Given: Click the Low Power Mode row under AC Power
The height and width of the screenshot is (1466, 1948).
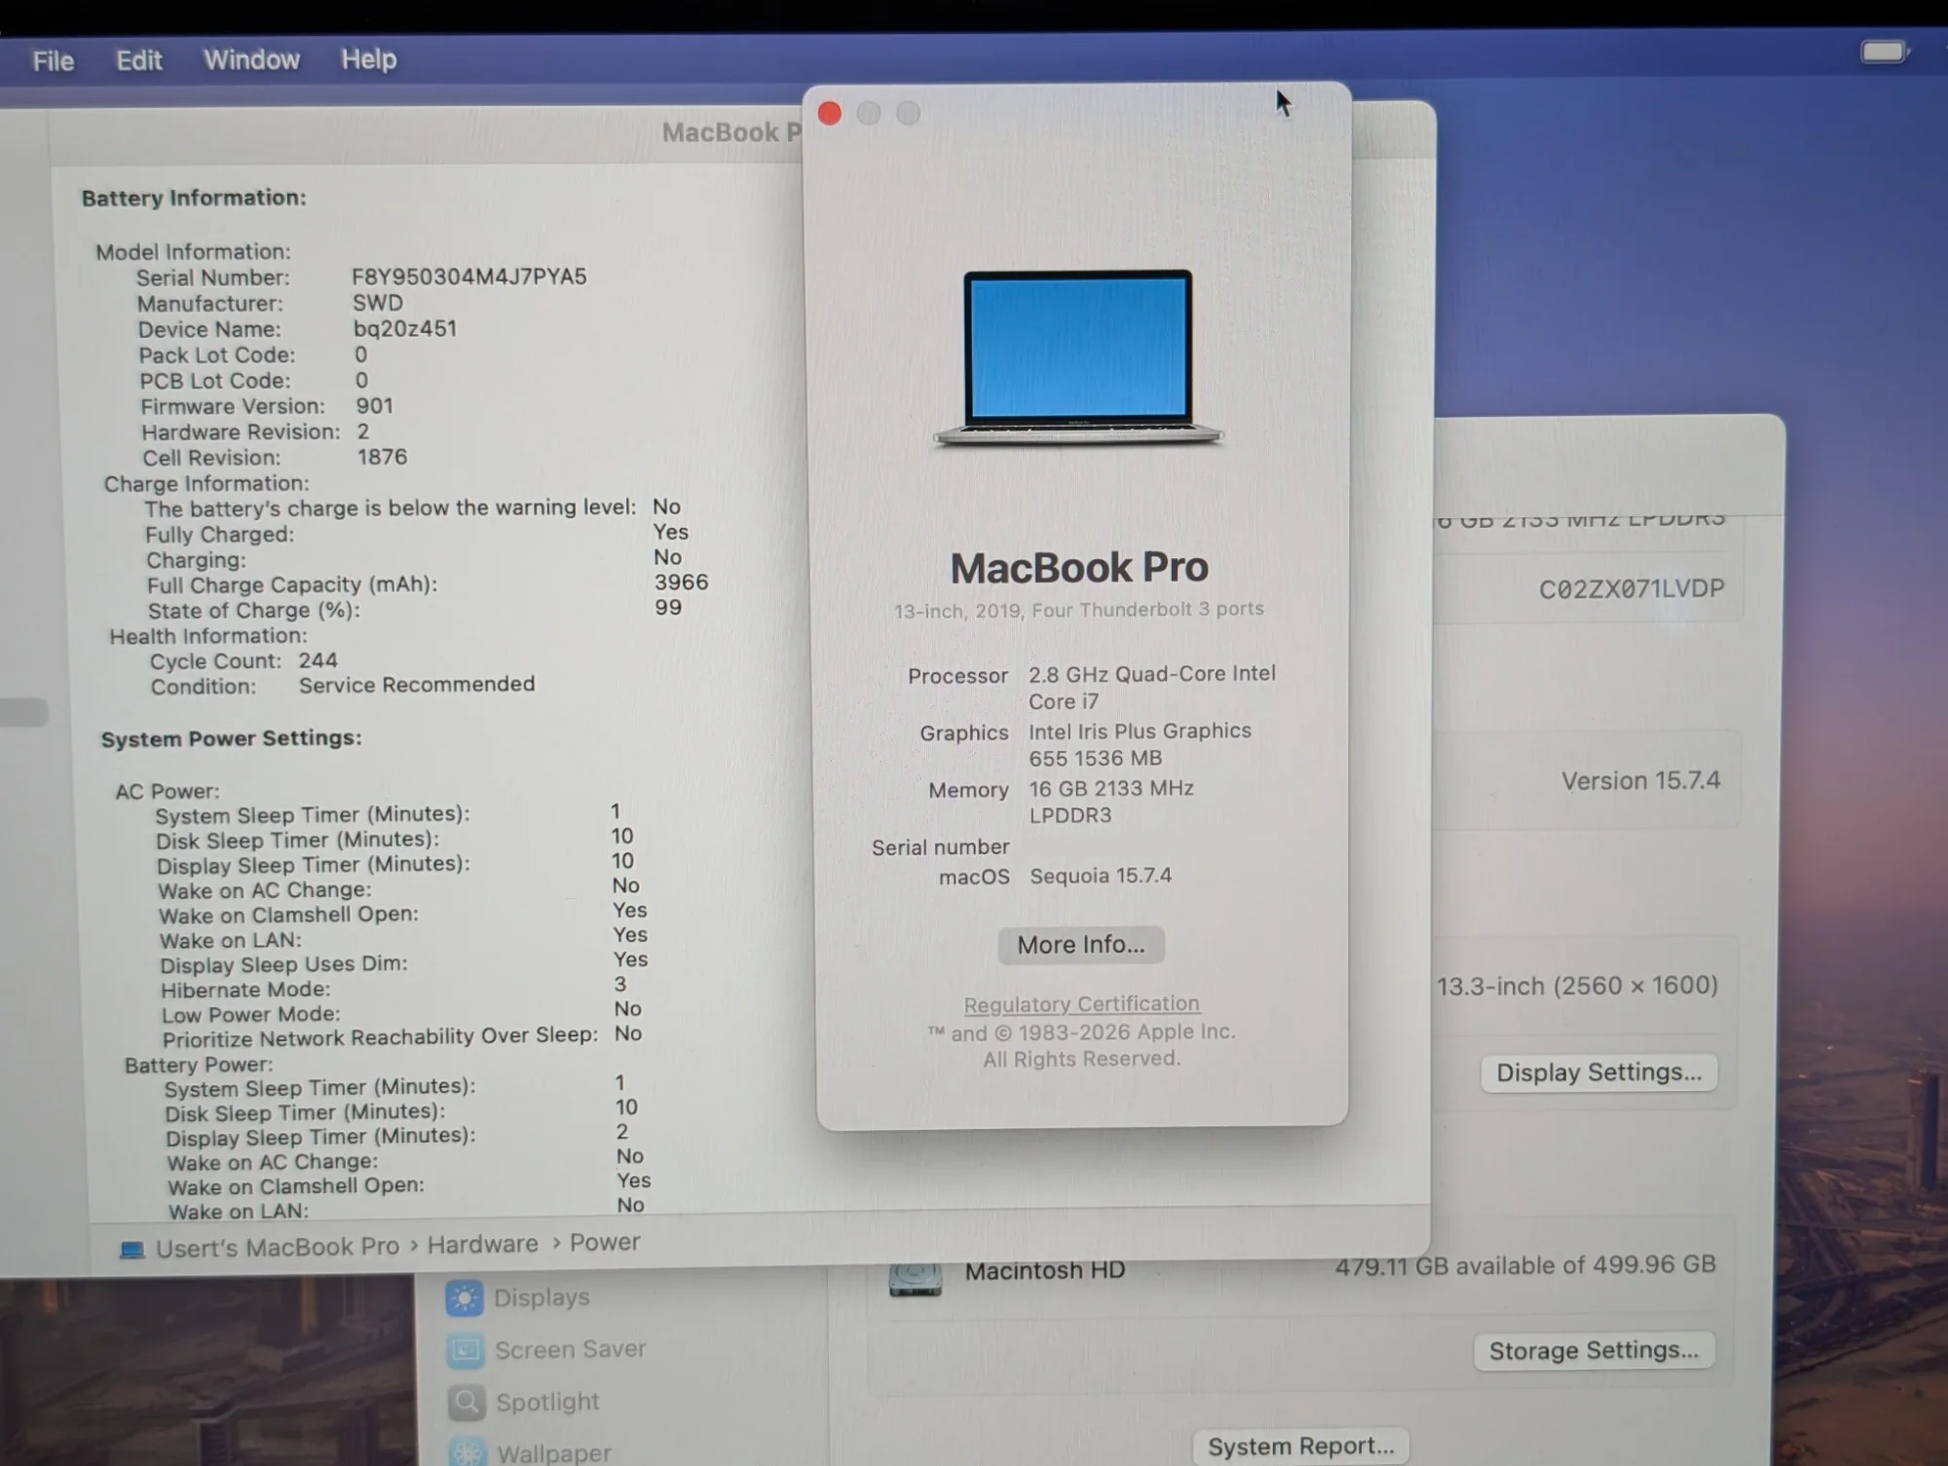Looking at the screenshot, I should point(401,1011).
